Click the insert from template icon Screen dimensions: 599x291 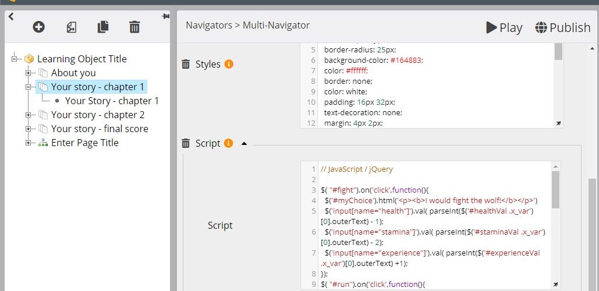coord(71,27)
